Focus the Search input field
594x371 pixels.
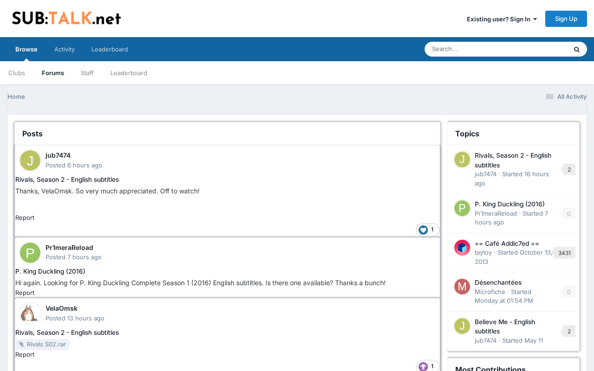point(497,49)
